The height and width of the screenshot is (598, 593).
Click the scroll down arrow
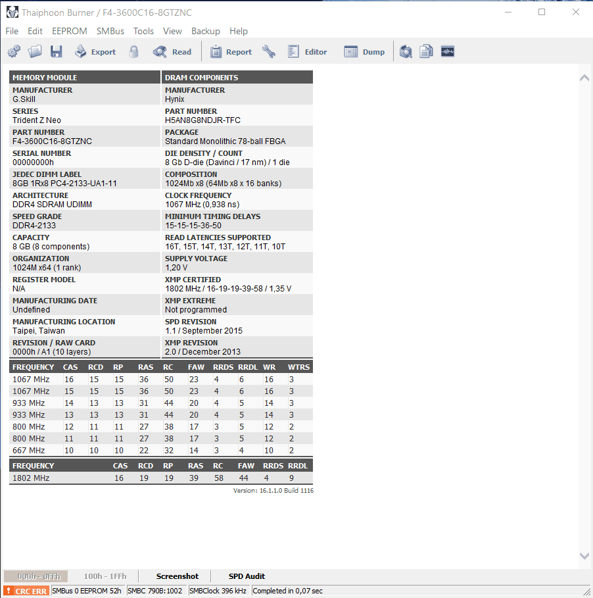(x=584, y=556)
